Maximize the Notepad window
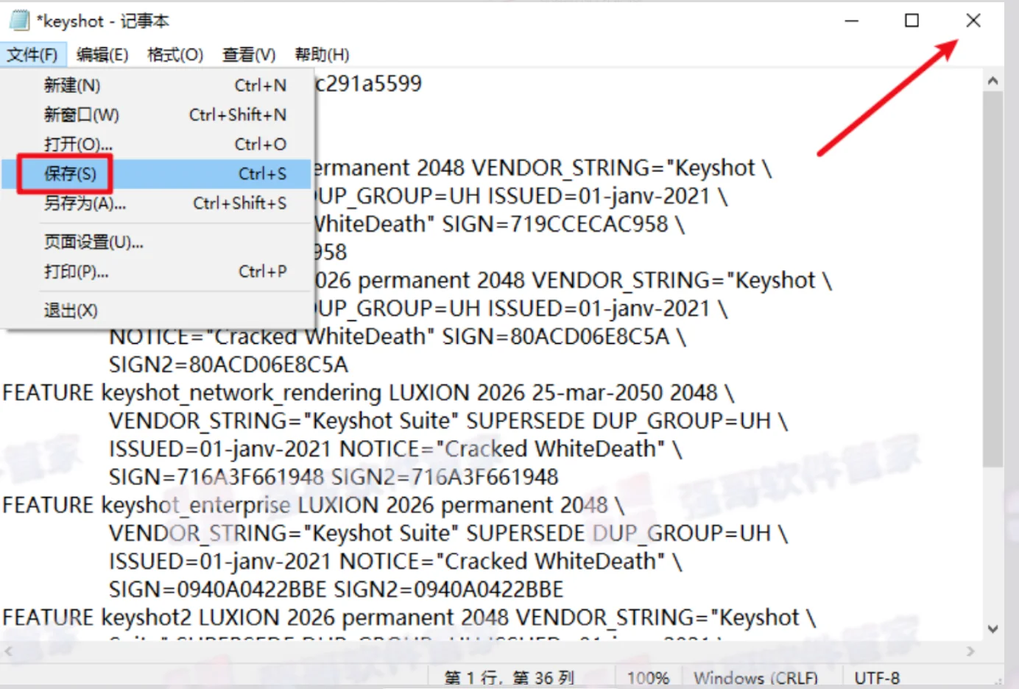Viewport: 1019px width, 689px height. 912,21
